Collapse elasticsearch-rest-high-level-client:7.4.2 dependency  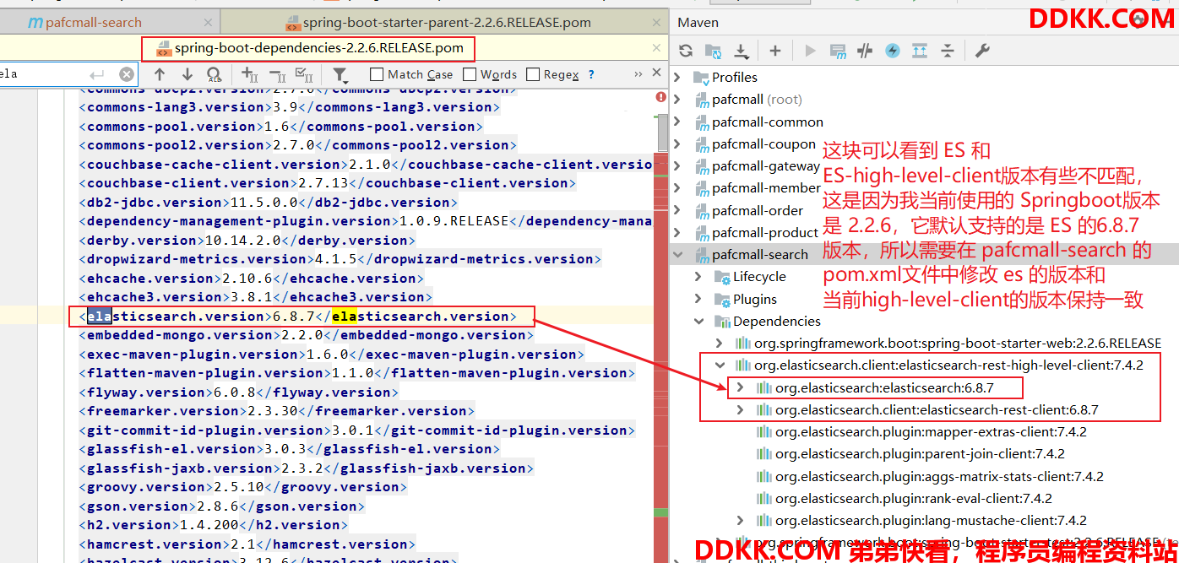720,365
